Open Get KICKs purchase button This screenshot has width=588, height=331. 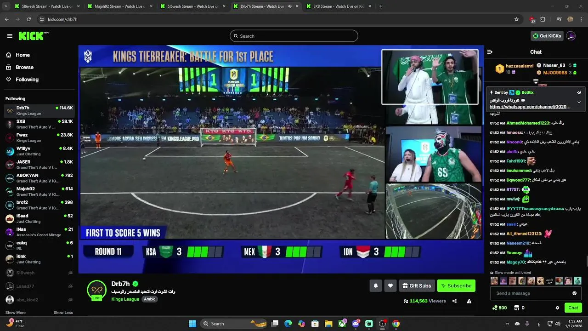547,36
